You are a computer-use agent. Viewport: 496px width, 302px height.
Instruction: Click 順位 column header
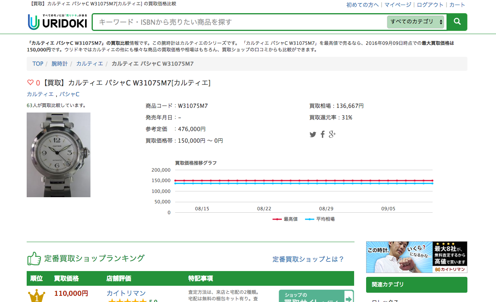coord(36,278)
